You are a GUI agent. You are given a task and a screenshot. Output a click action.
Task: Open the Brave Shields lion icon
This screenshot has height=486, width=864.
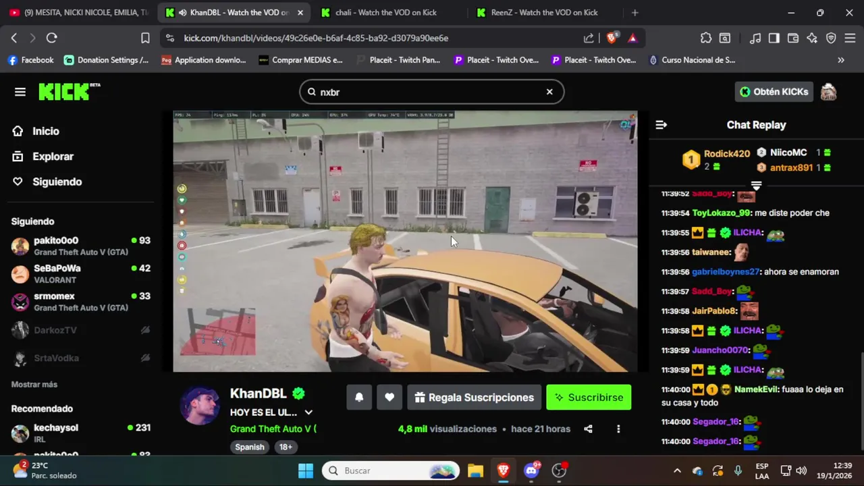pos(612,38)
